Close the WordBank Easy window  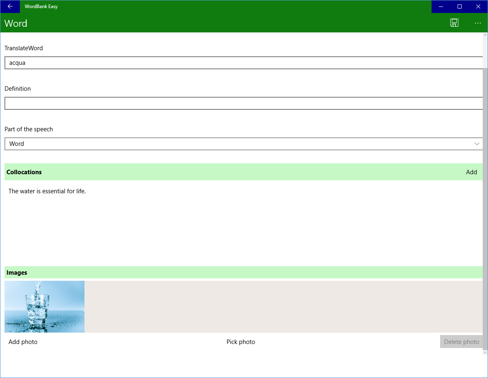click(478, 6)
